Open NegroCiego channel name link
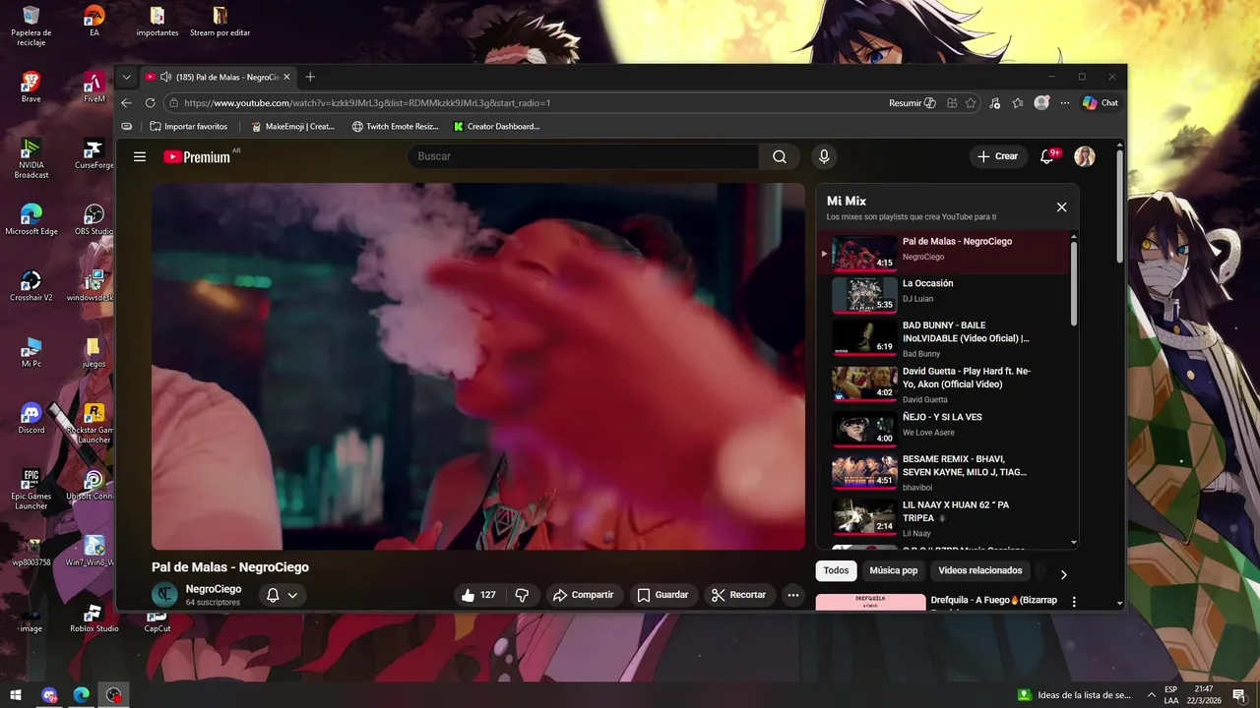 [x=214, y=589]
